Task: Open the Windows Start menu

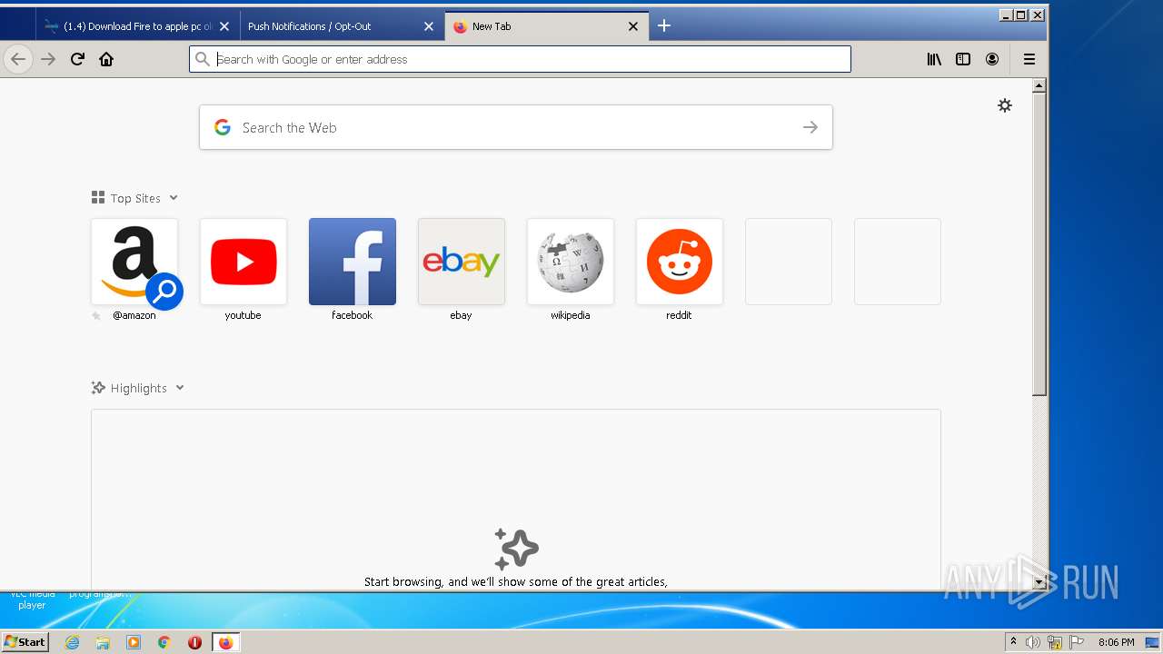Action: coord(25,641)
